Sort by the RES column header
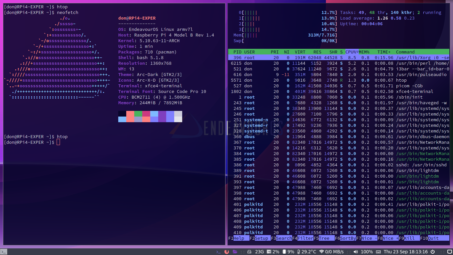Image resolution: width=453 pixels, height=255 pixels. (317, 52)
